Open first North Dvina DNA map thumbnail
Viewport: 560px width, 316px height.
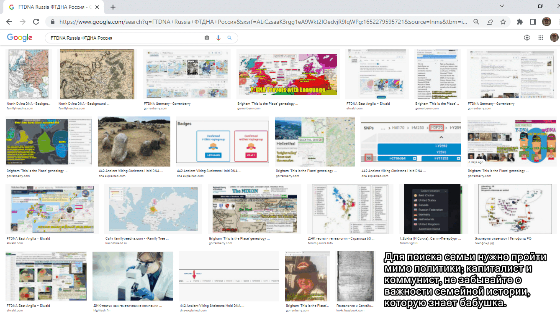29,74
